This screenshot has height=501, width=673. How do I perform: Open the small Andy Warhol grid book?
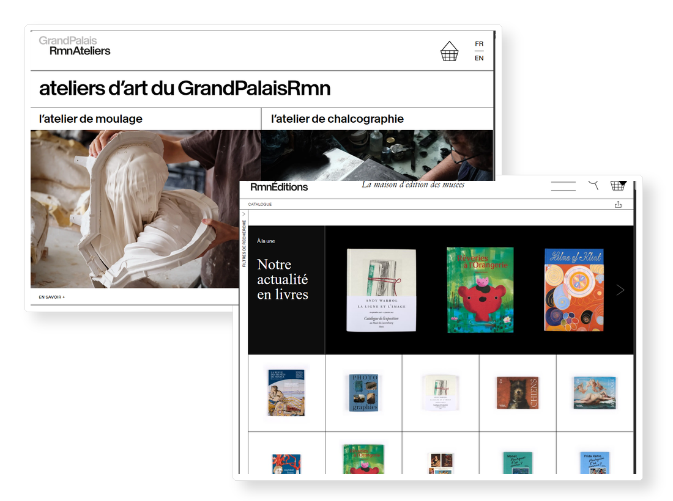tap(441, 393)
